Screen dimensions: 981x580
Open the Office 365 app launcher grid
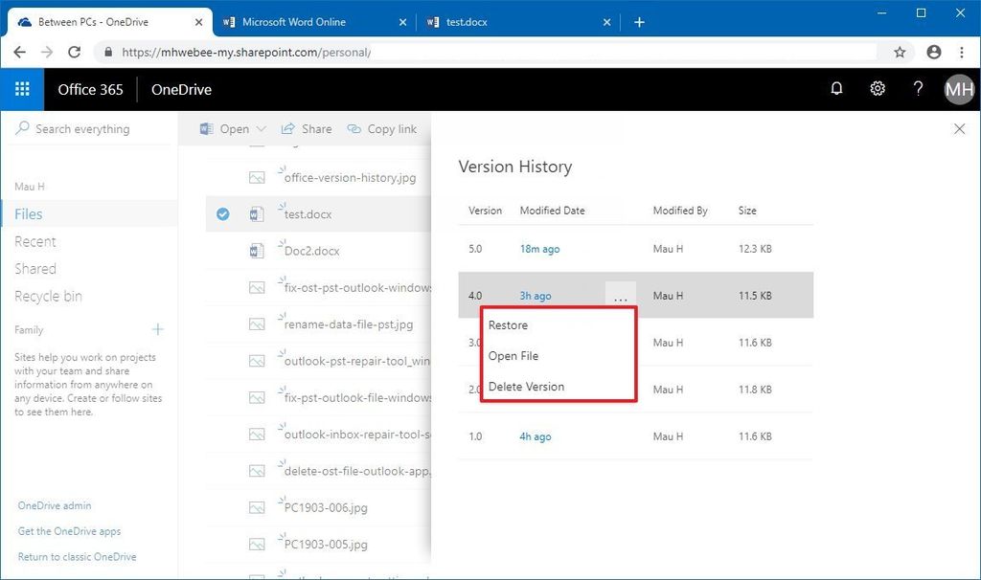click(21, 89)
